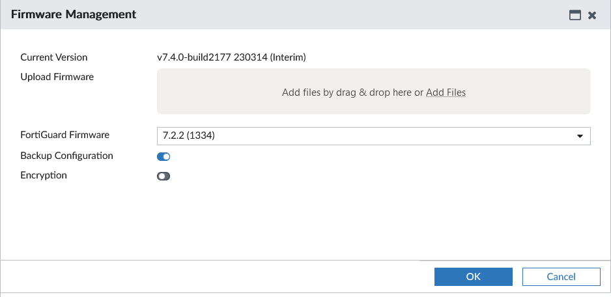Screen dimensions: 611x297
Task: Disable the Backup Configuration toggle
Action: [x=163, y=156]
